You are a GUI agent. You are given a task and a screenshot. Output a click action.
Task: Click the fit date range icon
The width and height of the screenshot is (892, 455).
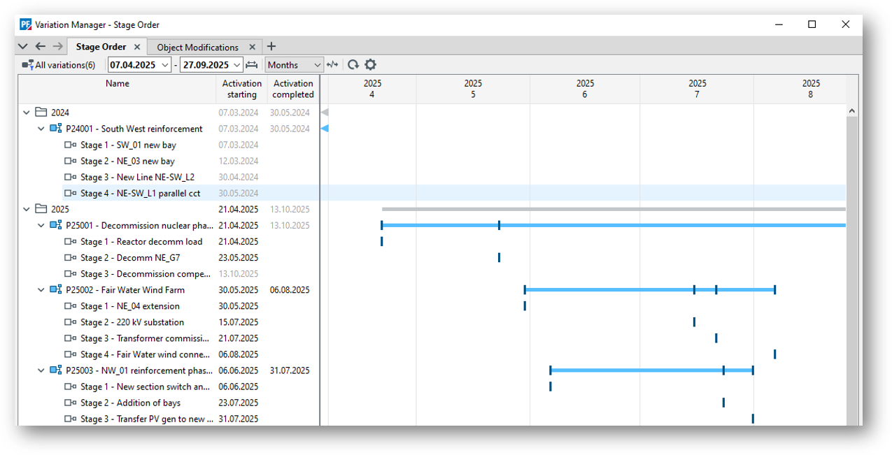(252, 65)
